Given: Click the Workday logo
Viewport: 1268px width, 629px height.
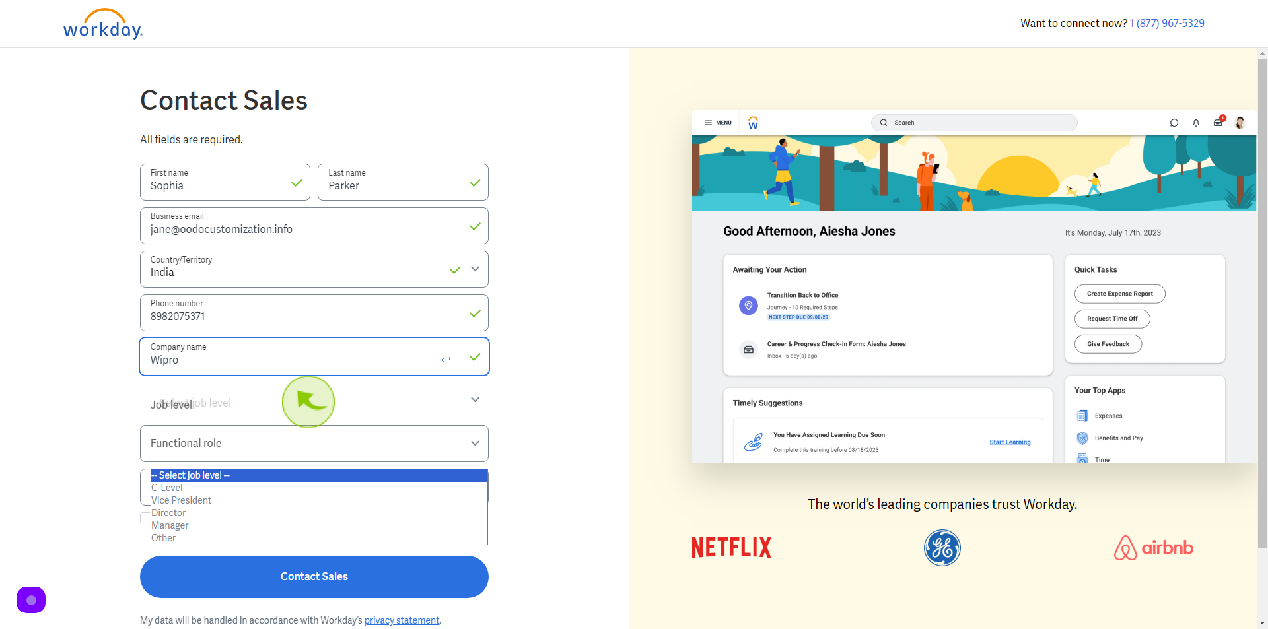Looking at the screenshot, I should click(103, 24).
